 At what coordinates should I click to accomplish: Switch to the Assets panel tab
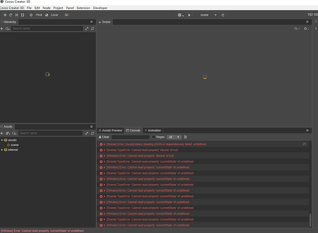click(x=7, y=127)
